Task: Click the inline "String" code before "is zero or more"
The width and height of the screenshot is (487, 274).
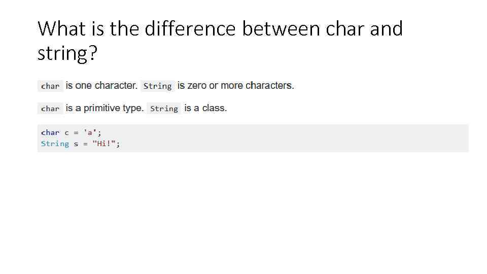Action: pos(157,86)
